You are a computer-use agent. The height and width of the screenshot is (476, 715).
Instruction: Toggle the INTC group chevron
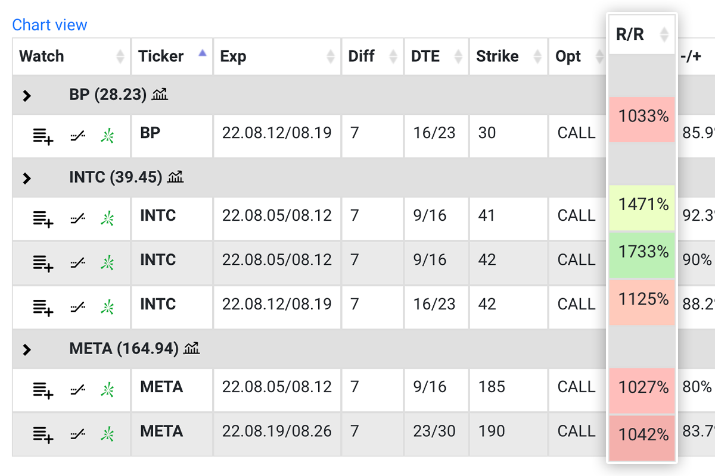(x=27, y=178)
